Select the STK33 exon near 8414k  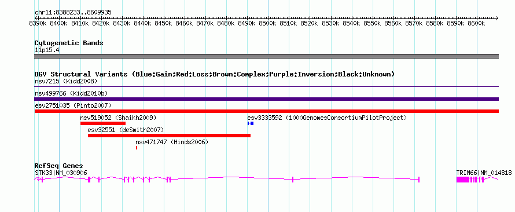[x=89, y=180]
